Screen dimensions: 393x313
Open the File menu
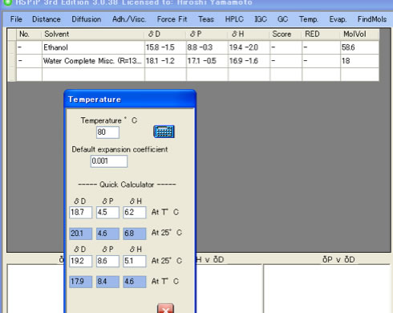pos(16,19)
